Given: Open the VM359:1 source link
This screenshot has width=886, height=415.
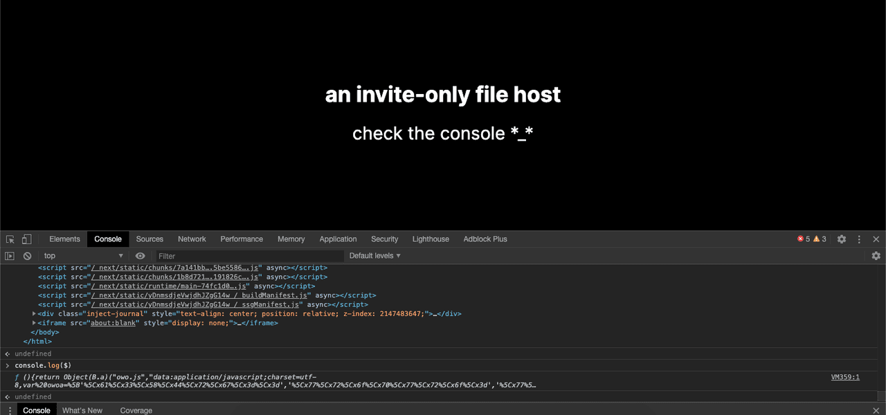Looking at the screenshot, I should (845, 377).
